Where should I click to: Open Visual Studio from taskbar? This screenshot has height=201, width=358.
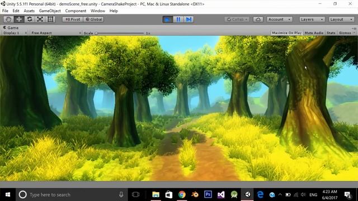(x=221, y=195)
